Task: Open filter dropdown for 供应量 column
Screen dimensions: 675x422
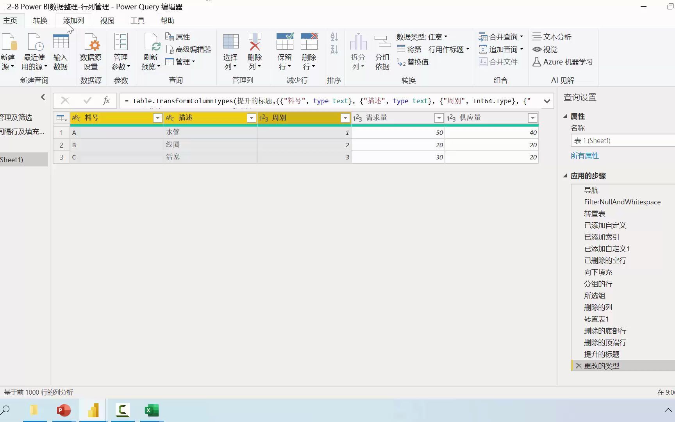Action: (x=532, y=118)
